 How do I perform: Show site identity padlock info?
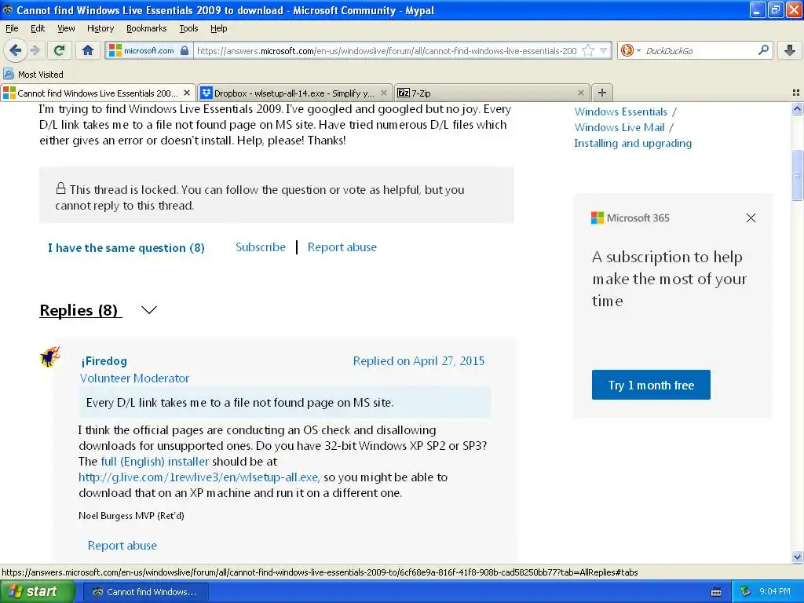(185, 50)
